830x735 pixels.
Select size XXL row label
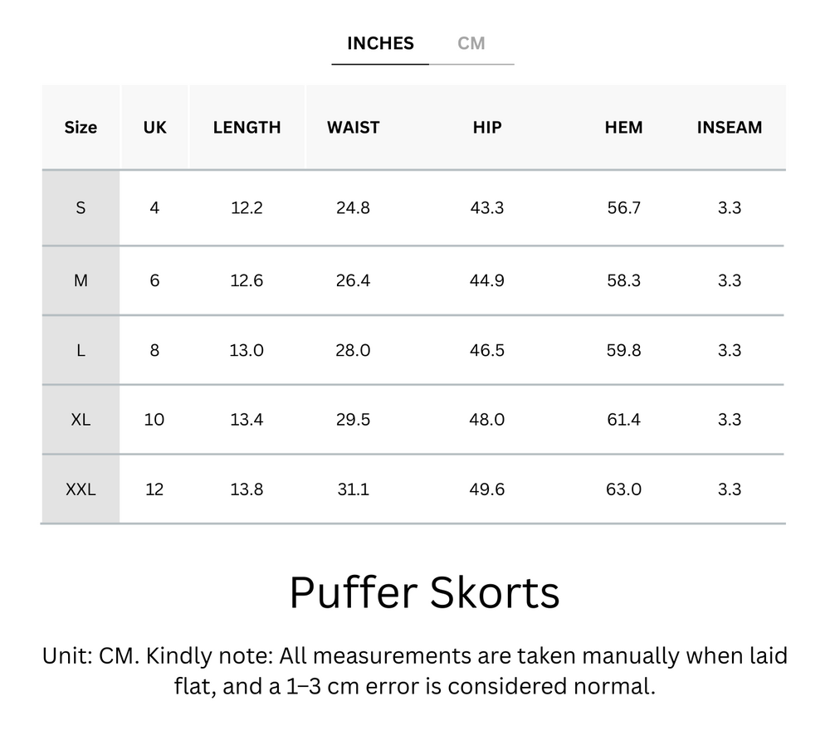coord(81,489)
